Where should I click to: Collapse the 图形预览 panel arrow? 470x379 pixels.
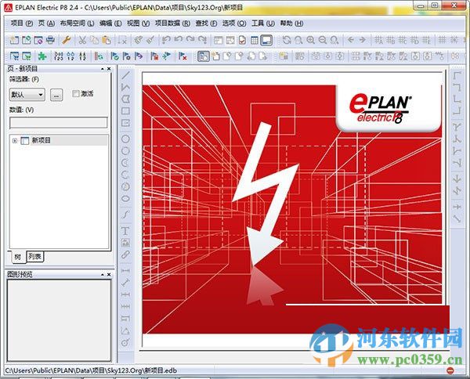pyautogui.click(x=103, y=274)
